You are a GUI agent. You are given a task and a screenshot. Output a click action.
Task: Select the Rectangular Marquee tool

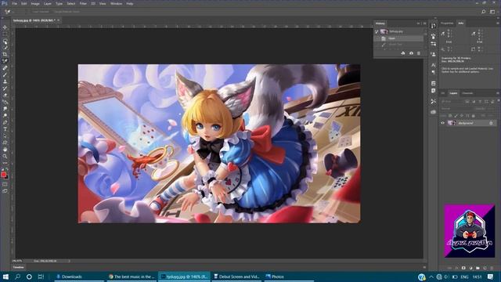tap(5, 34)
